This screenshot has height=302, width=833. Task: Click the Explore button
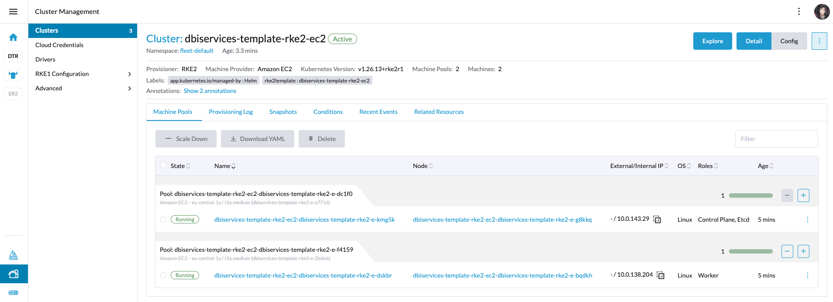click(712, 41)
